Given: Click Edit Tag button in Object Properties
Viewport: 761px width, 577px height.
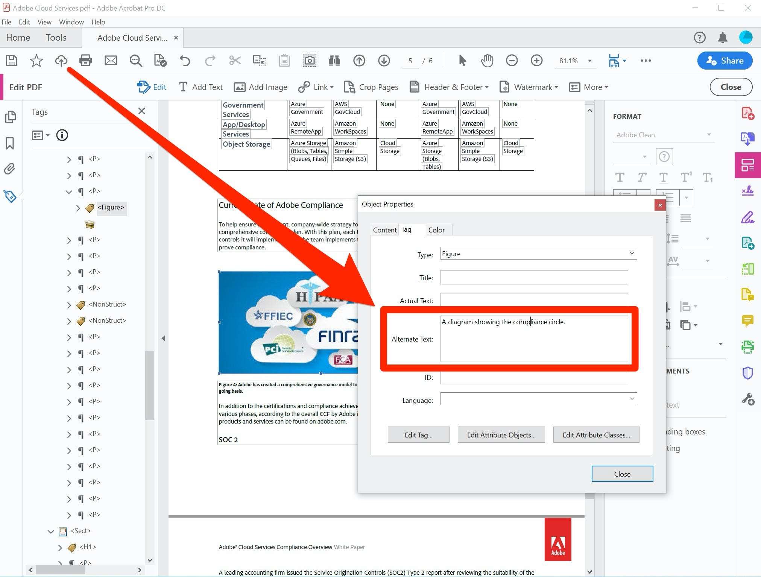Looking at the screenshot, I should tap(419, 434).
